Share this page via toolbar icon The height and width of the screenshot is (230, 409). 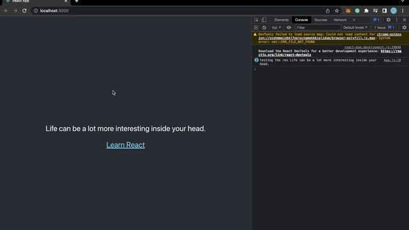[328, 11]
